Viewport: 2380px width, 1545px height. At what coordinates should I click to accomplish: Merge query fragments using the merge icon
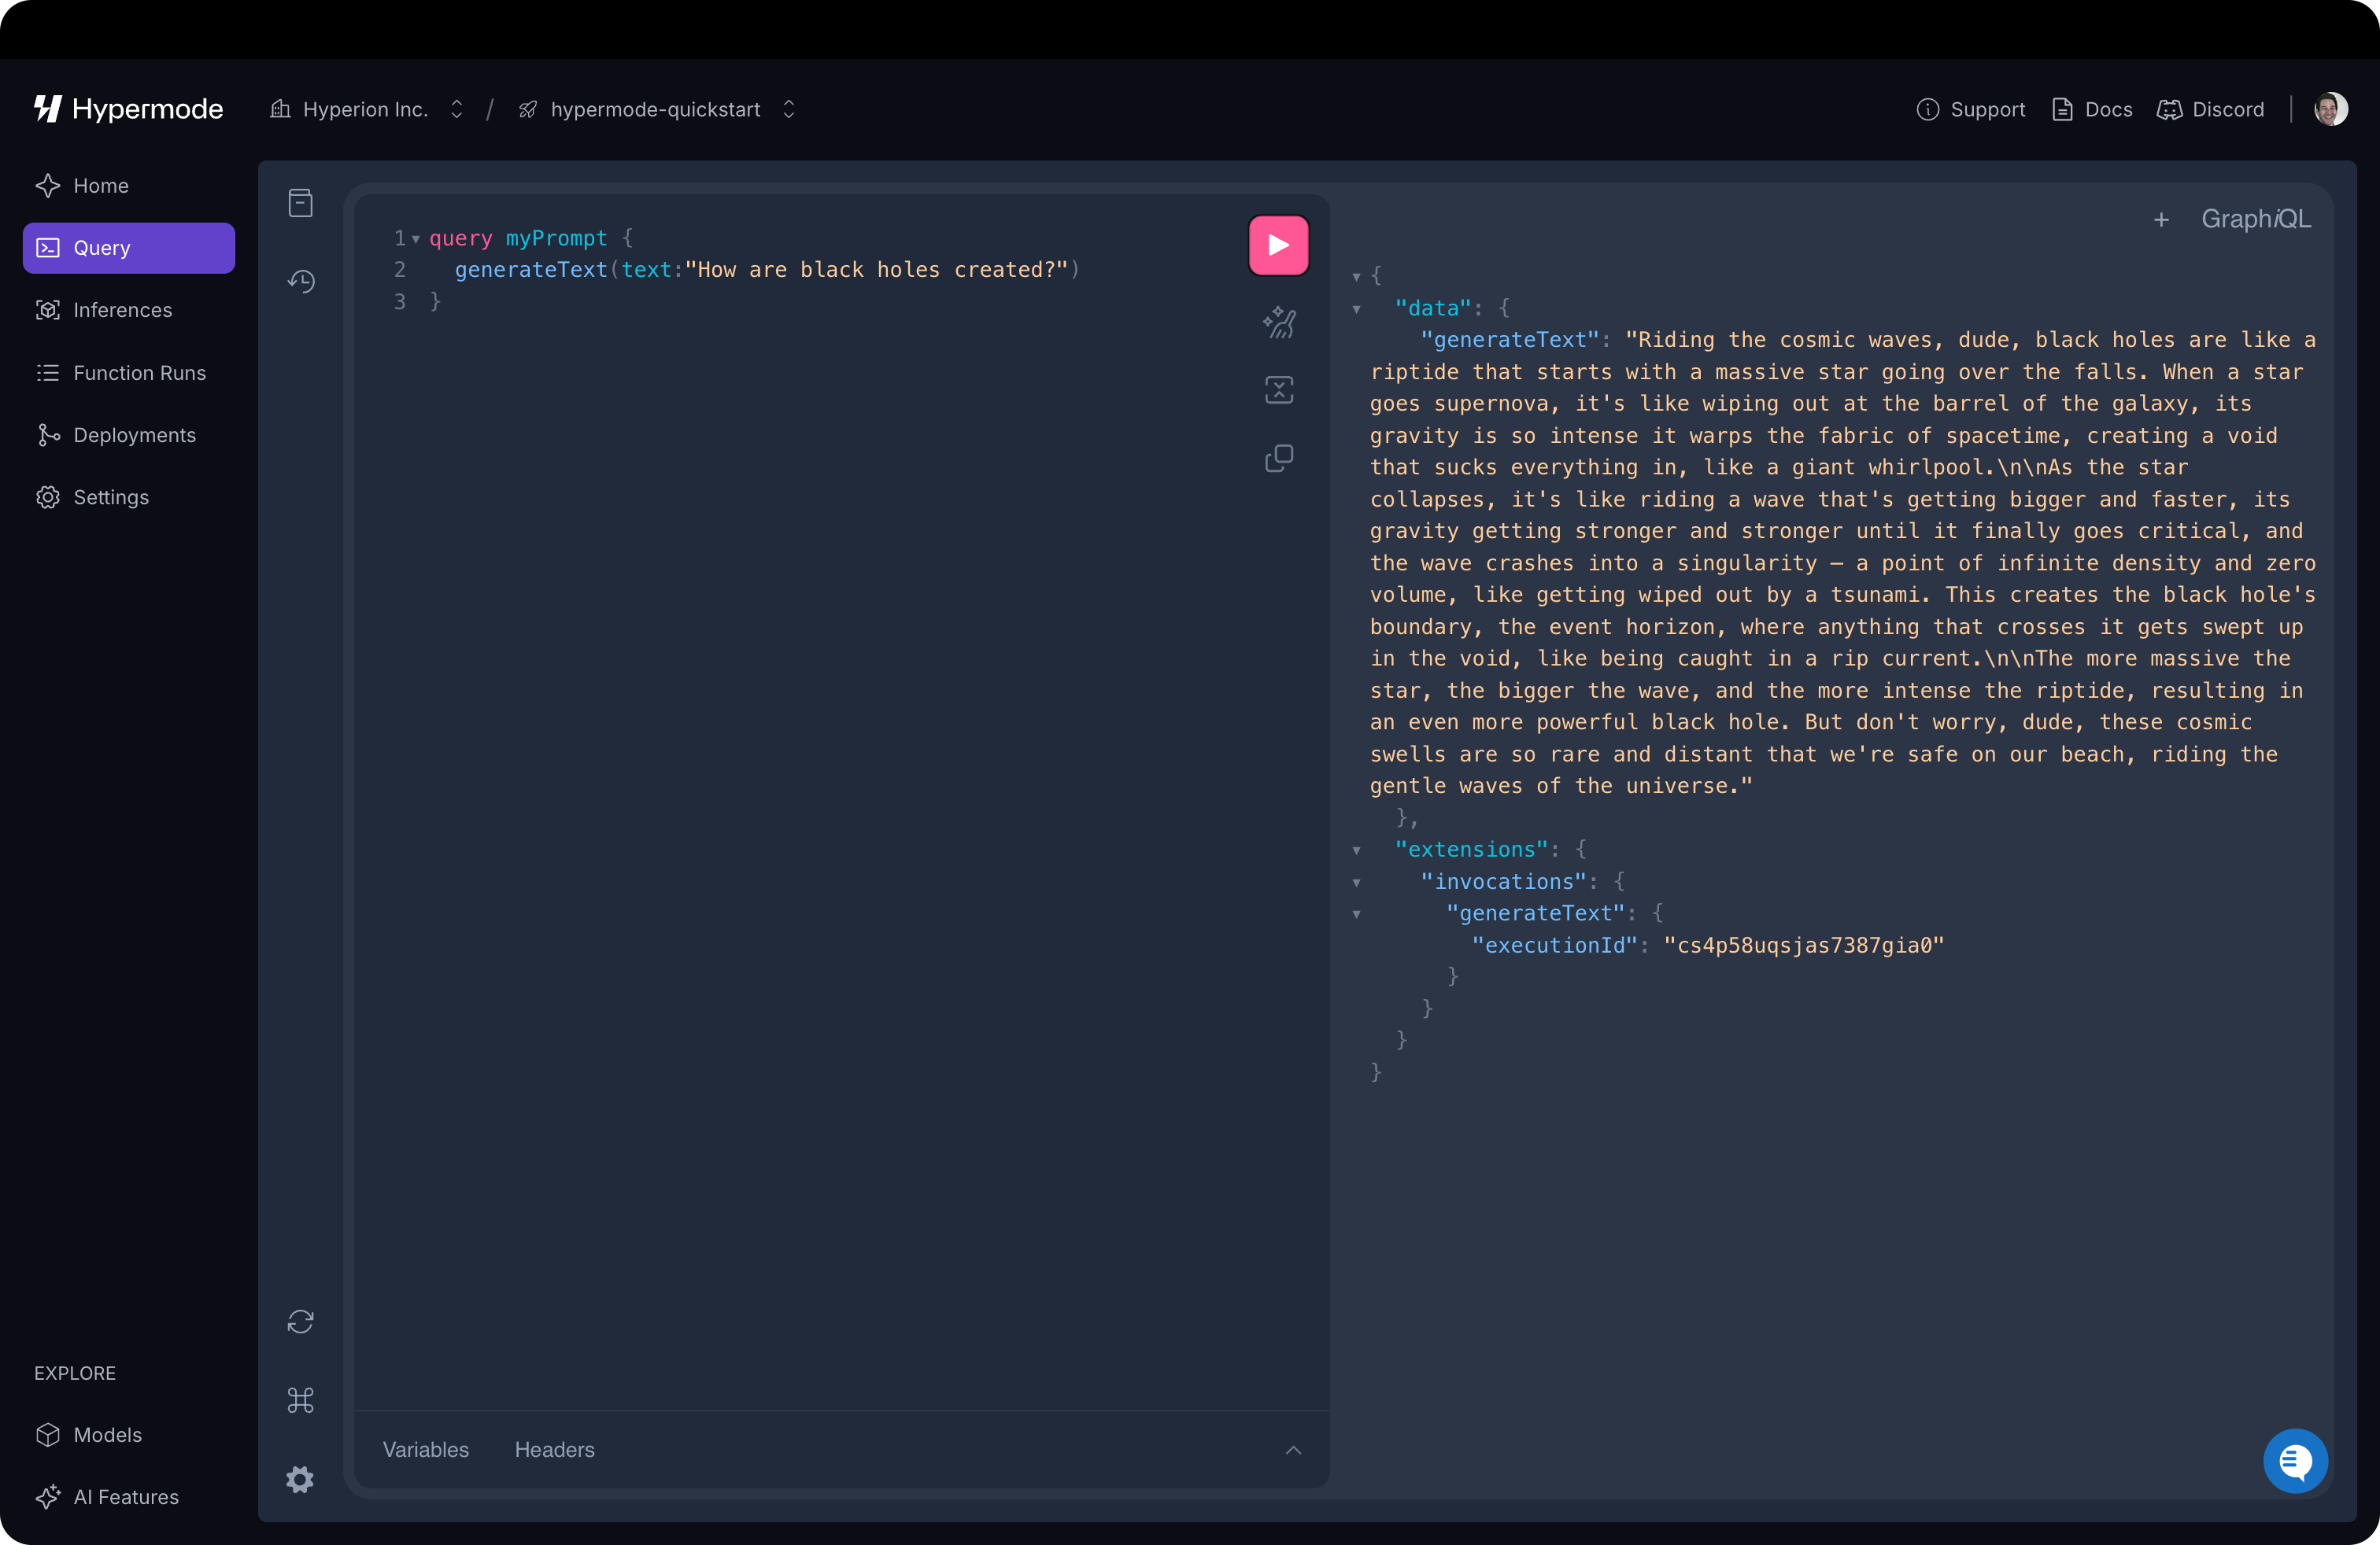(x=1280, y=389)
